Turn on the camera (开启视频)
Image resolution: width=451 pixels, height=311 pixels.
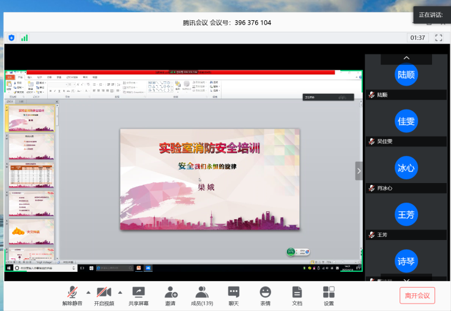(103, 295)
